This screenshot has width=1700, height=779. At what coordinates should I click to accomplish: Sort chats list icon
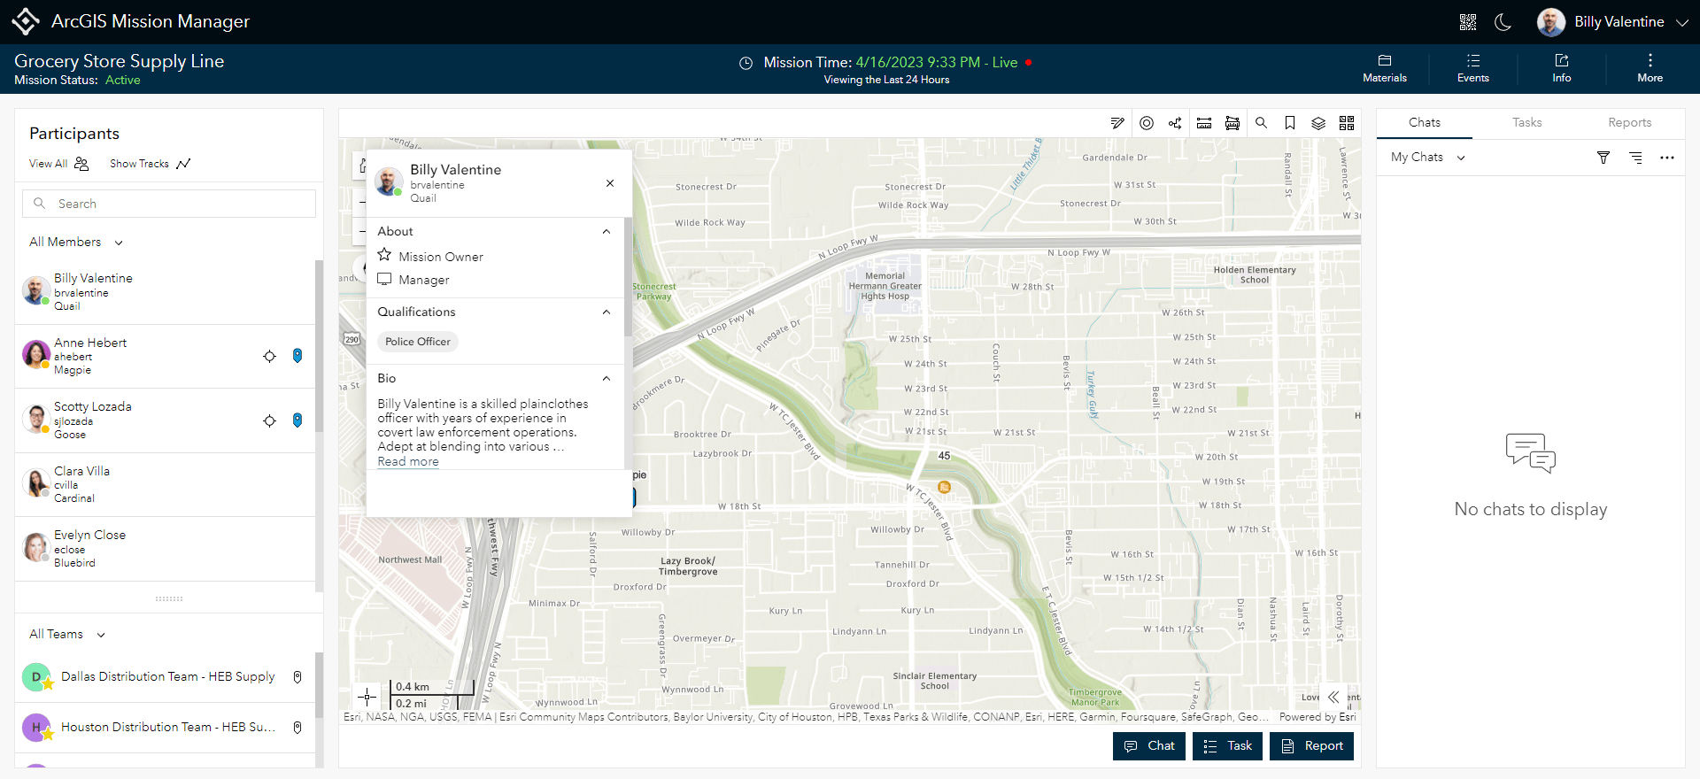1635,158
